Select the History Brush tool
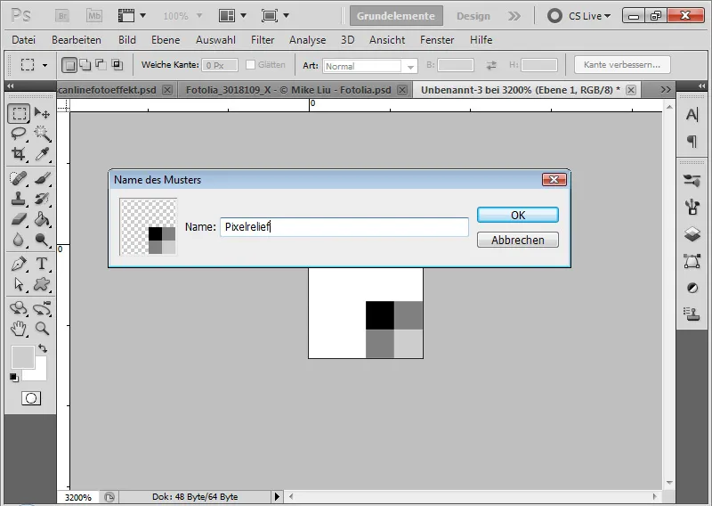This screenshot has height=506, width=712. click(42, 199)
